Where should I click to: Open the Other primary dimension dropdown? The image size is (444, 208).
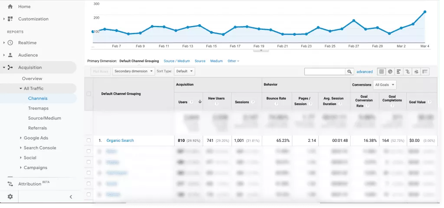click(x=233, y=61)
